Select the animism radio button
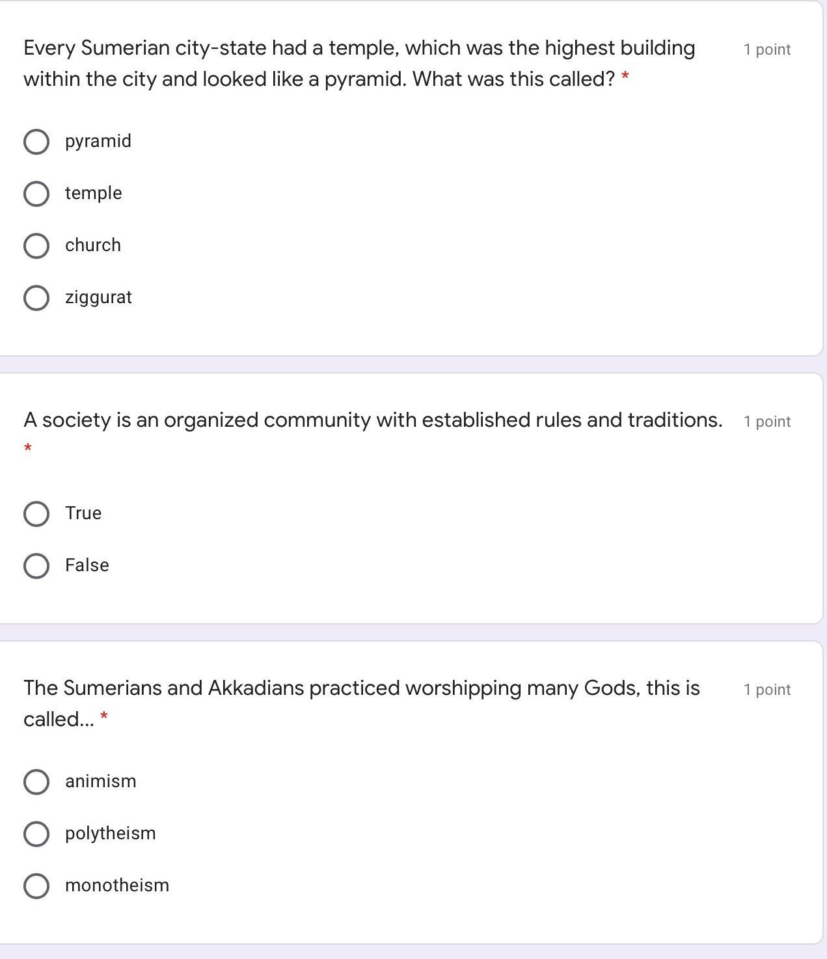Viewport: 827px width, 959px height. coord(36,782)
